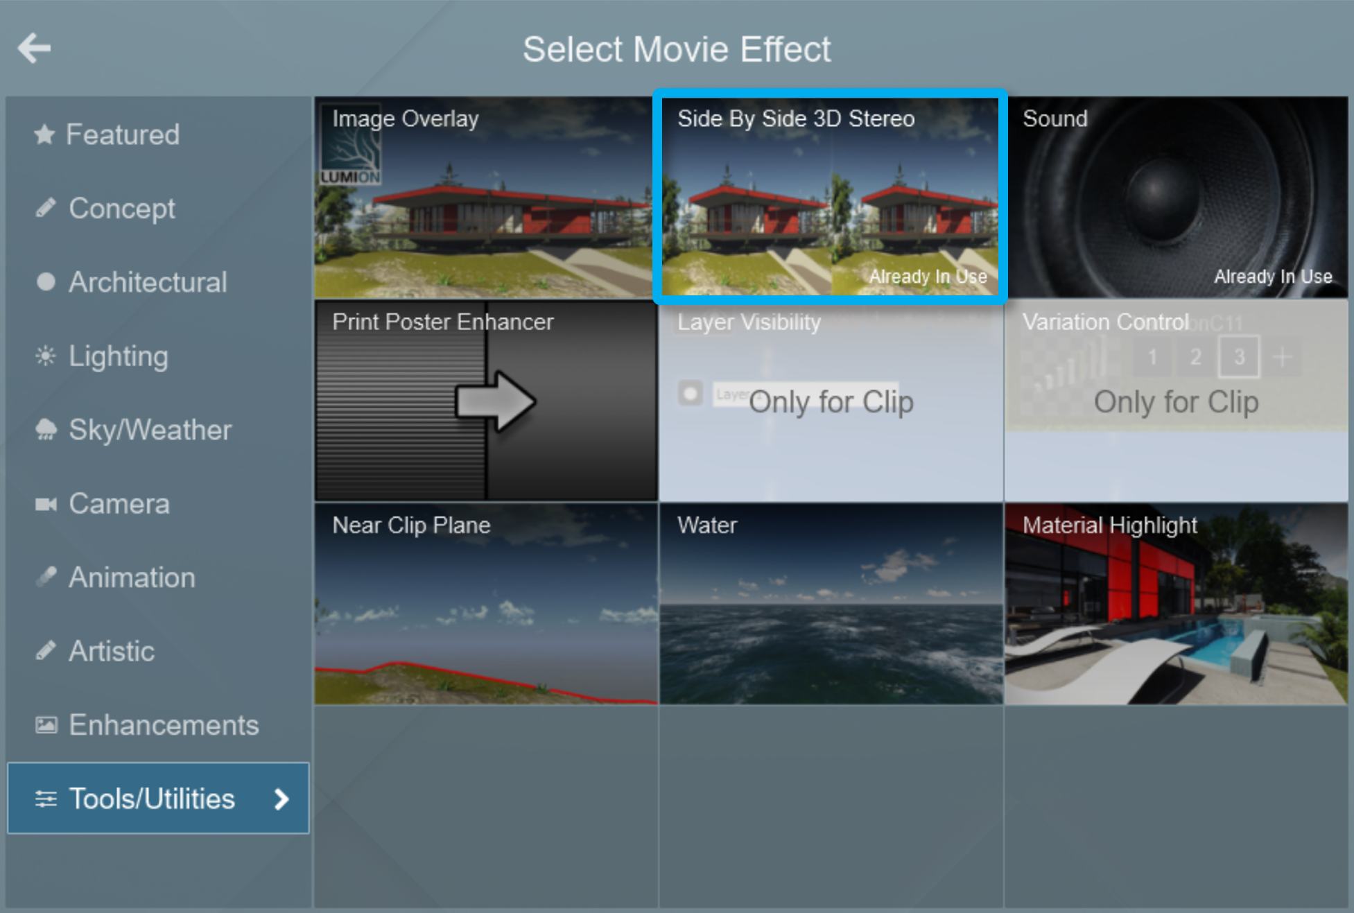Choose the Side By Side 3D Stereo effect
This screenshot has width=1354, height=913.
point(830,198)
